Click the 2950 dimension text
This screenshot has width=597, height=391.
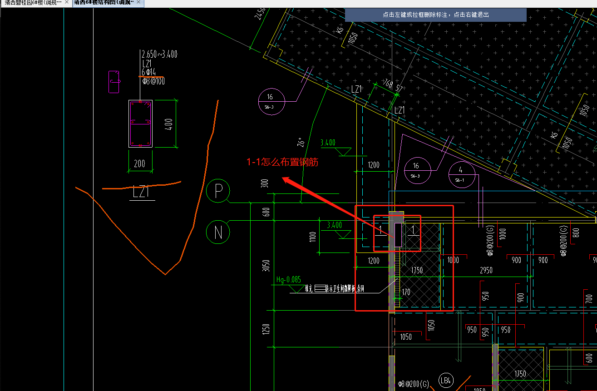(x=486, y=271)
